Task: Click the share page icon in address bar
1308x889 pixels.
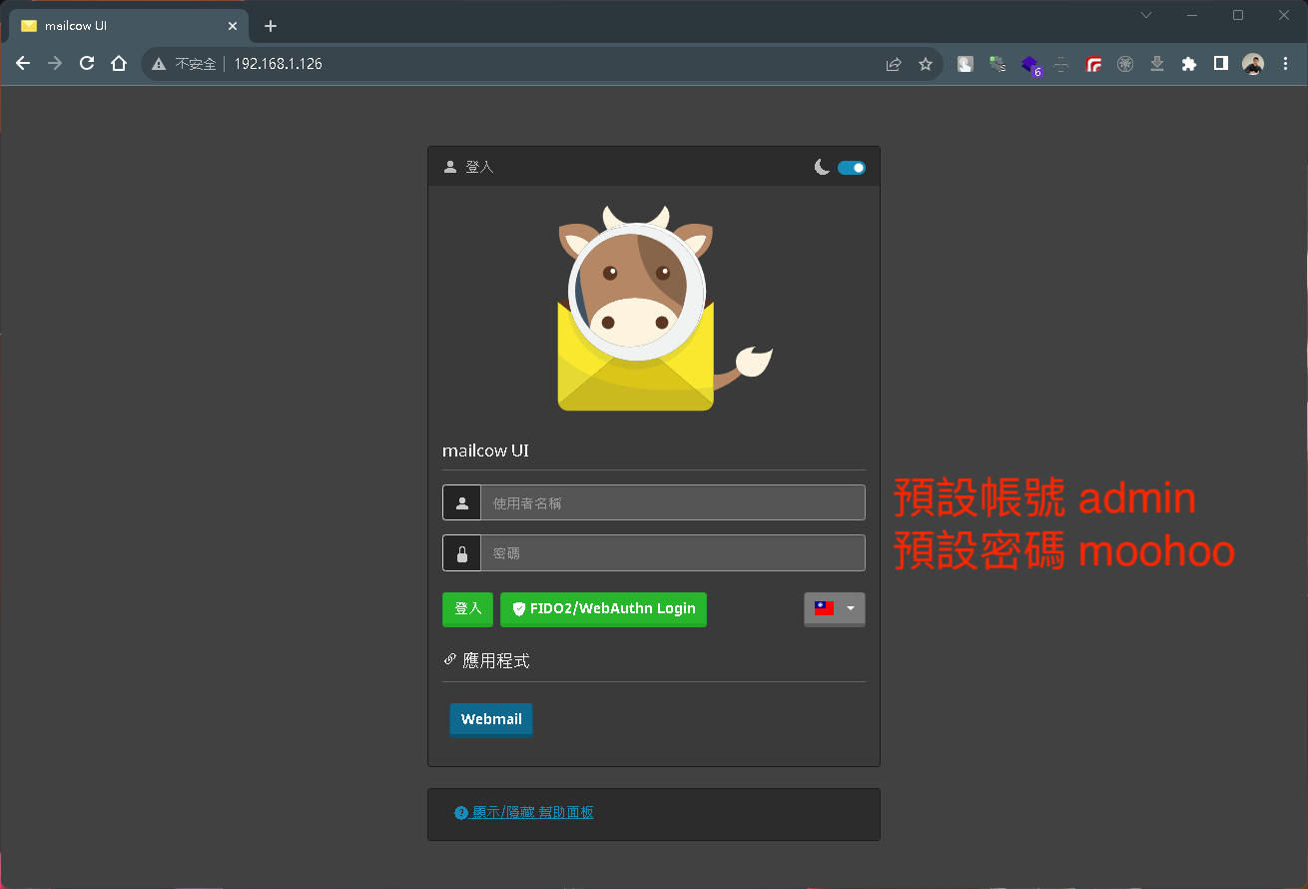Action: click(894, 64)
